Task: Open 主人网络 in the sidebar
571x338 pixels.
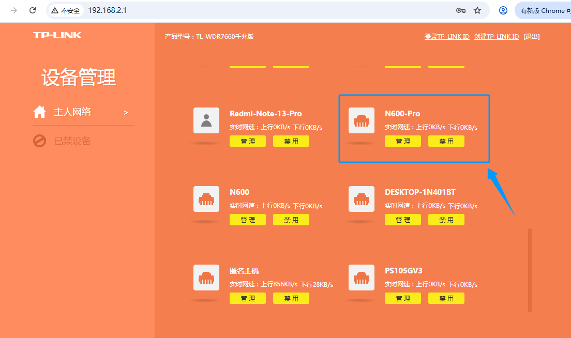Action: point(72,112)
